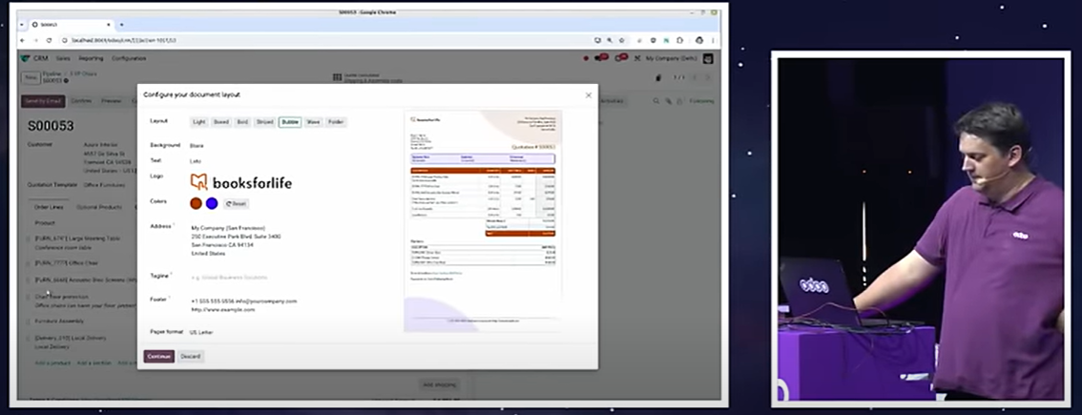Image resolution: width=1082 pixels, height=415 pixels.
Task: Select the Bubble layout option
Action: pyautogui.click(x=290, y=122)
